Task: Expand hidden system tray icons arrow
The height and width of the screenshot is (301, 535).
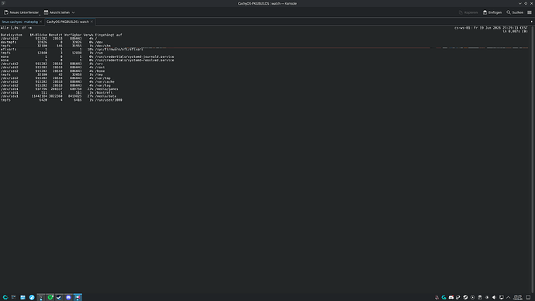Action: 509,297
